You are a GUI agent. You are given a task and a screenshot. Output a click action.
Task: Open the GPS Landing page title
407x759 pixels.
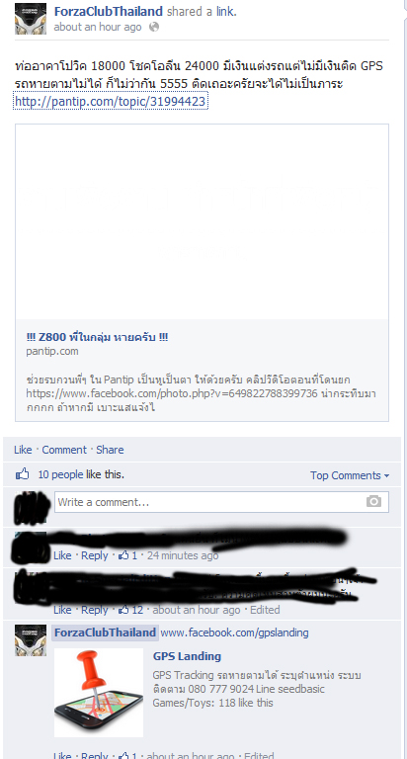(187, 656)
